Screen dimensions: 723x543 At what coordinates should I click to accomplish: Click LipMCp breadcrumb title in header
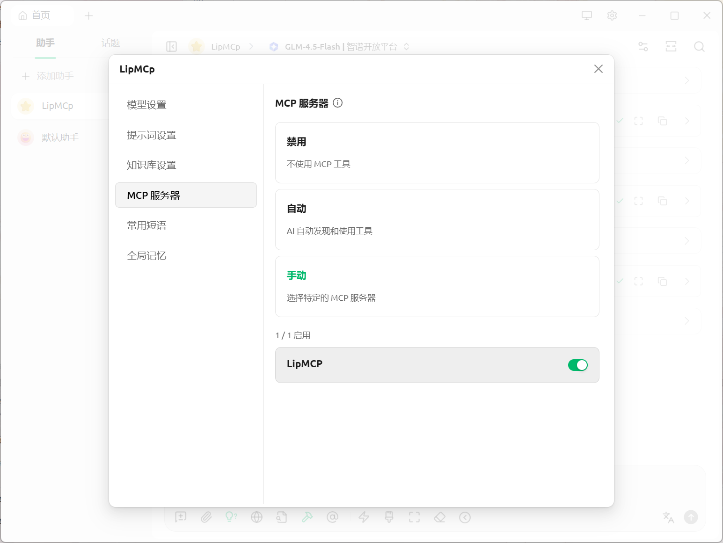click(x=226, y=47)
